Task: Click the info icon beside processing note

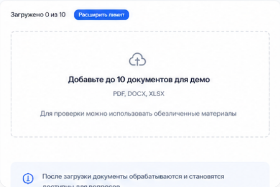Action: (x=28, y=178)
